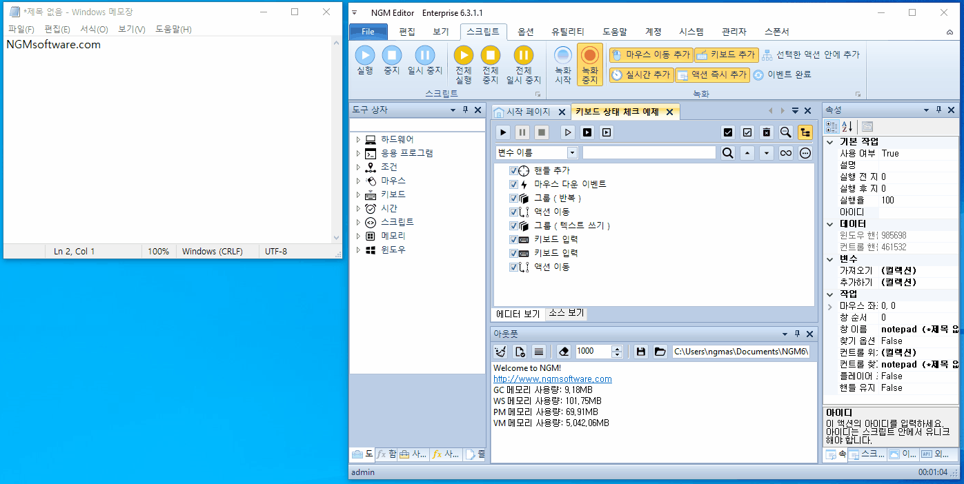Screen dimensions: 964x484
Task: Click the uncheck-all outlined checkbox icon
Action: tap(747, 132)
